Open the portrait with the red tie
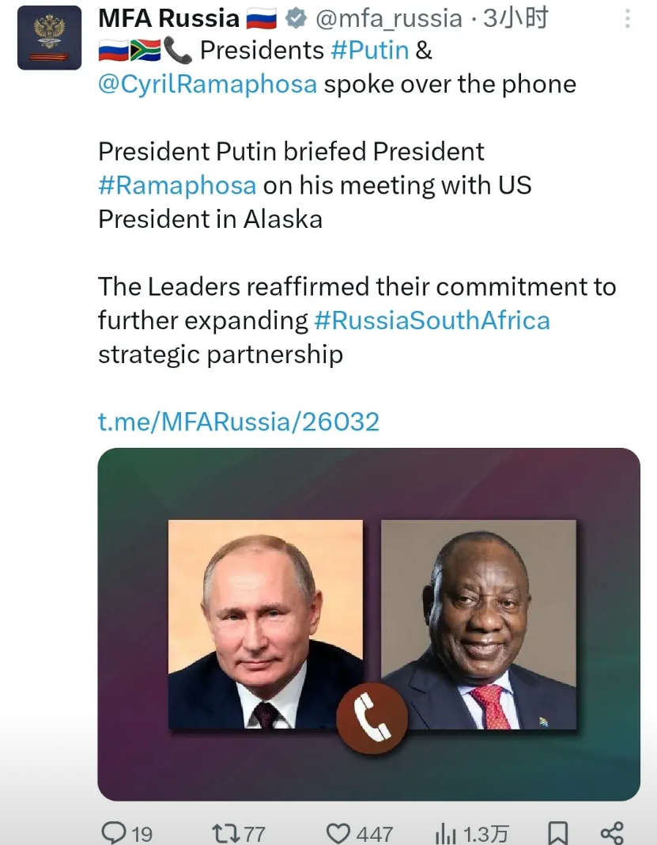 click(478, 624)
